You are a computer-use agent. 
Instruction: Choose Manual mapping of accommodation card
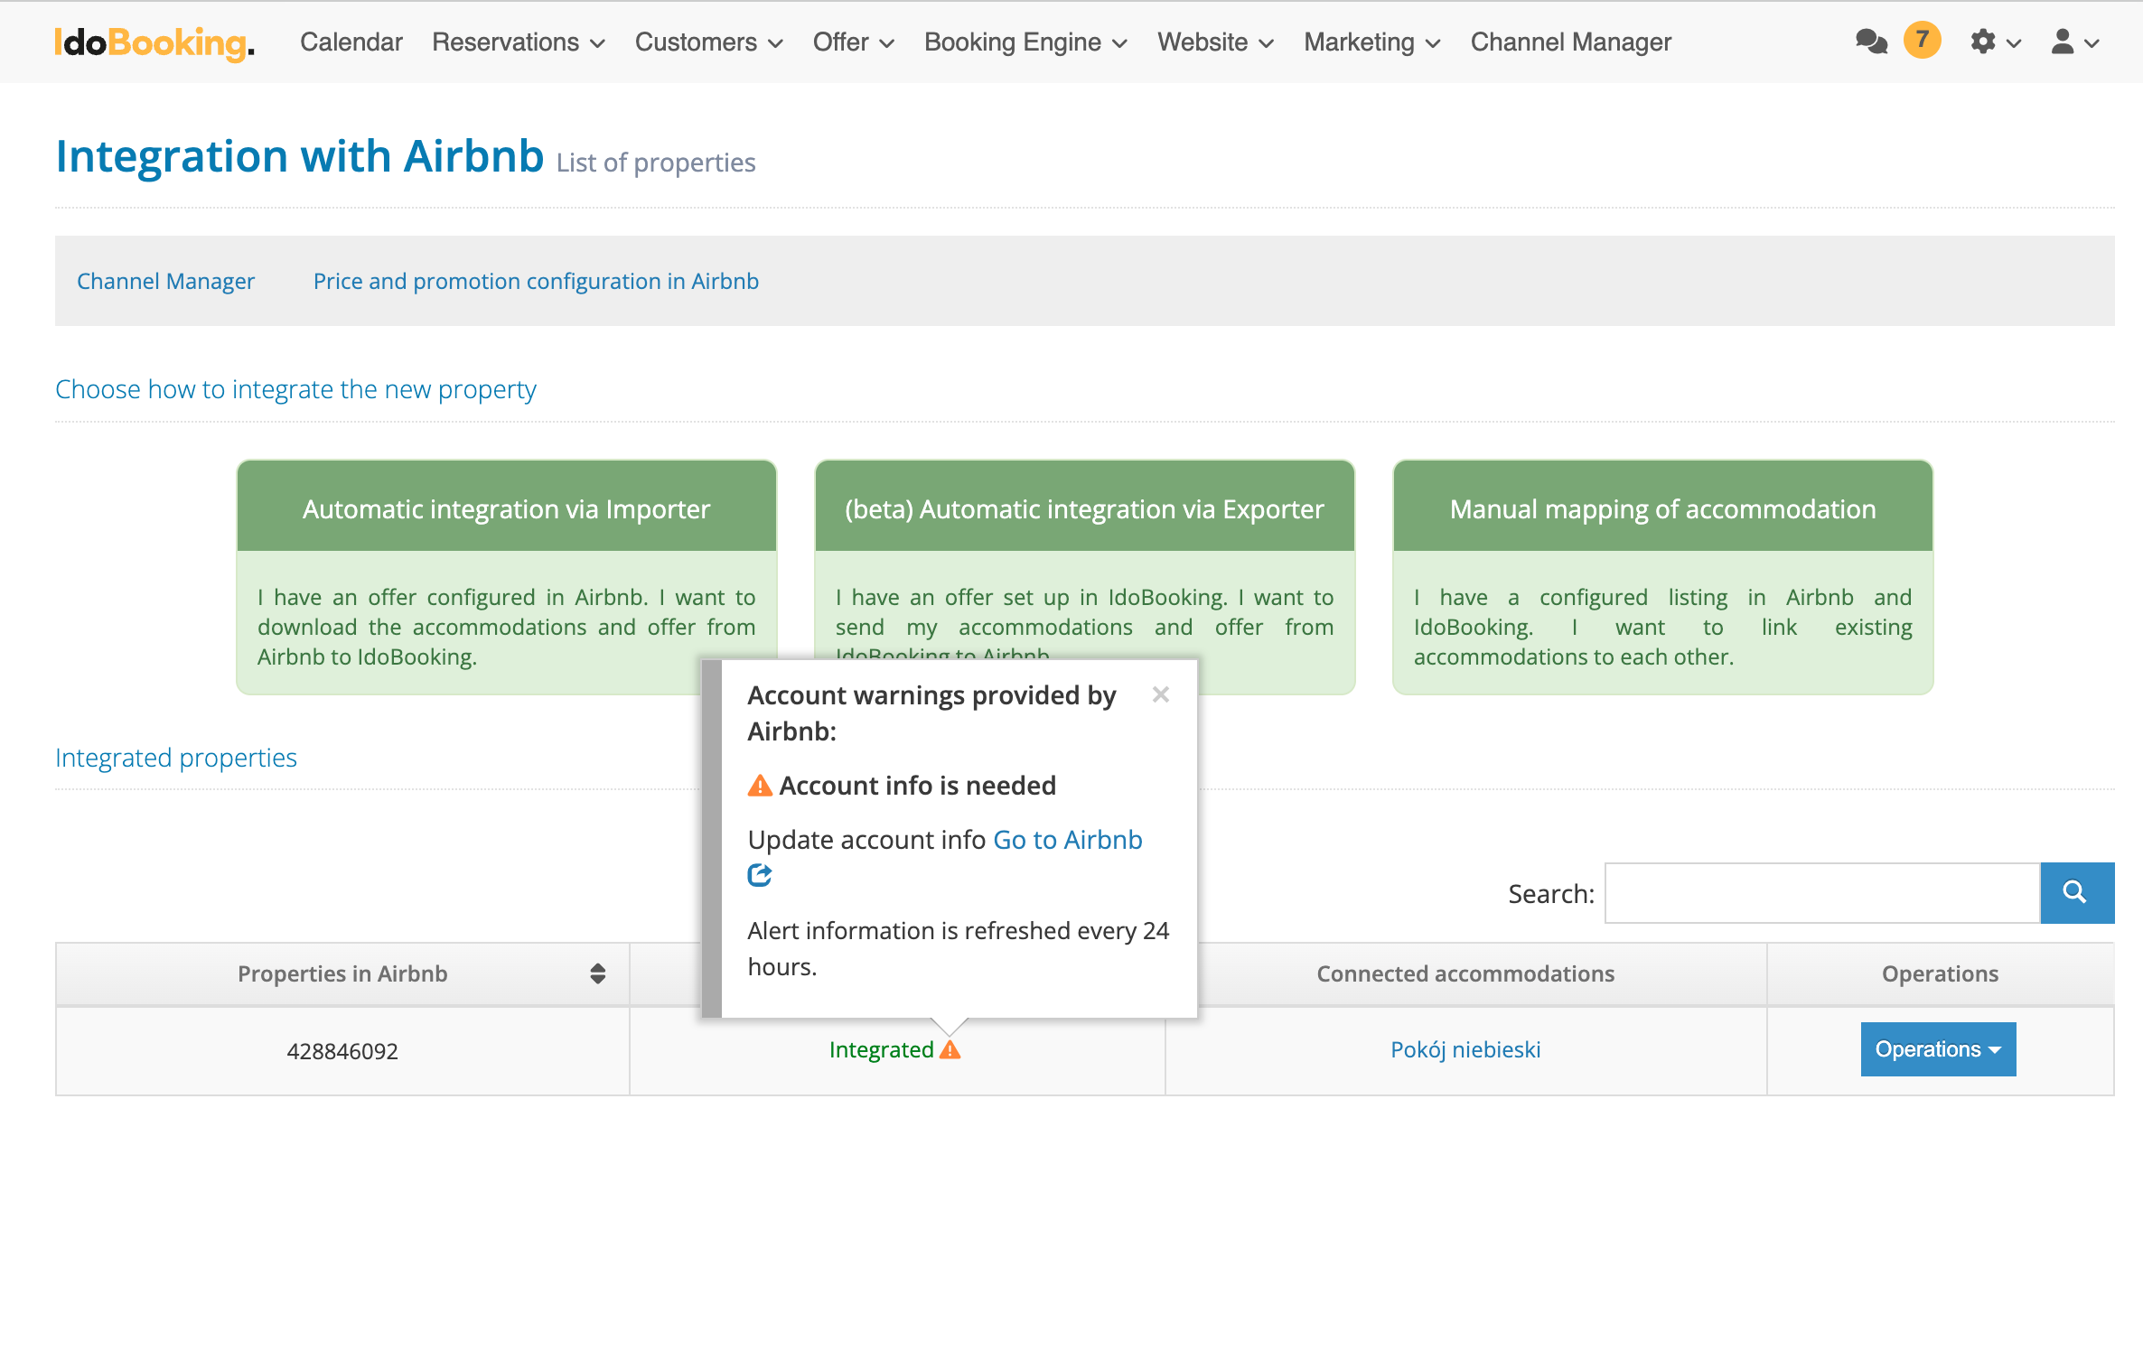tap(1662, 509)
